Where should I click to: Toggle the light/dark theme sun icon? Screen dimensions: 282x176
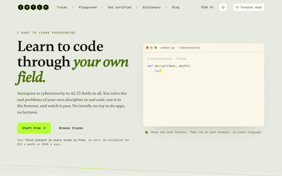[223, 7]
